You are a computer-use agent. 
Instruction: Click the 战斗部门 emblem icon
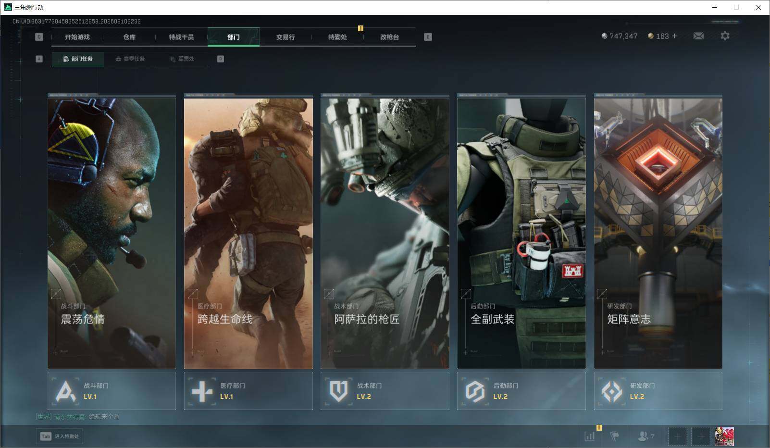pyautogui.click(x=65, y=391)
